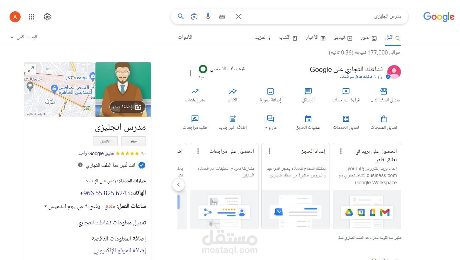The width and height of the screenshot is (460, 260).
Task: Open the Google apps grid
Action: [x=32, y=17]
